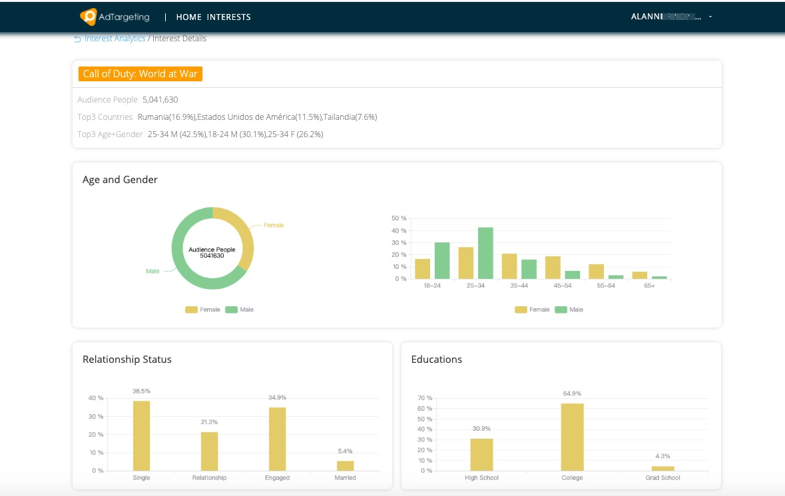Click the Age and Gender card heading
This screenshot has width=785, height=496.
(x=120, y=180)
